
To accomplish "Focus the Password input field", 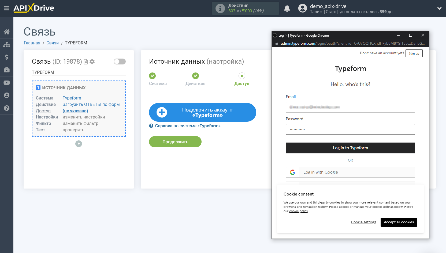I will click(x=350, y=129).
